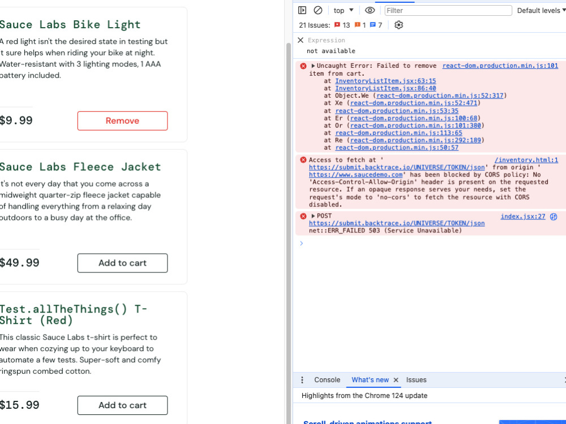Open react-dom.production.min.js:113:65 link
This screenshot has width=566, height=424.
tap(398, 133)
